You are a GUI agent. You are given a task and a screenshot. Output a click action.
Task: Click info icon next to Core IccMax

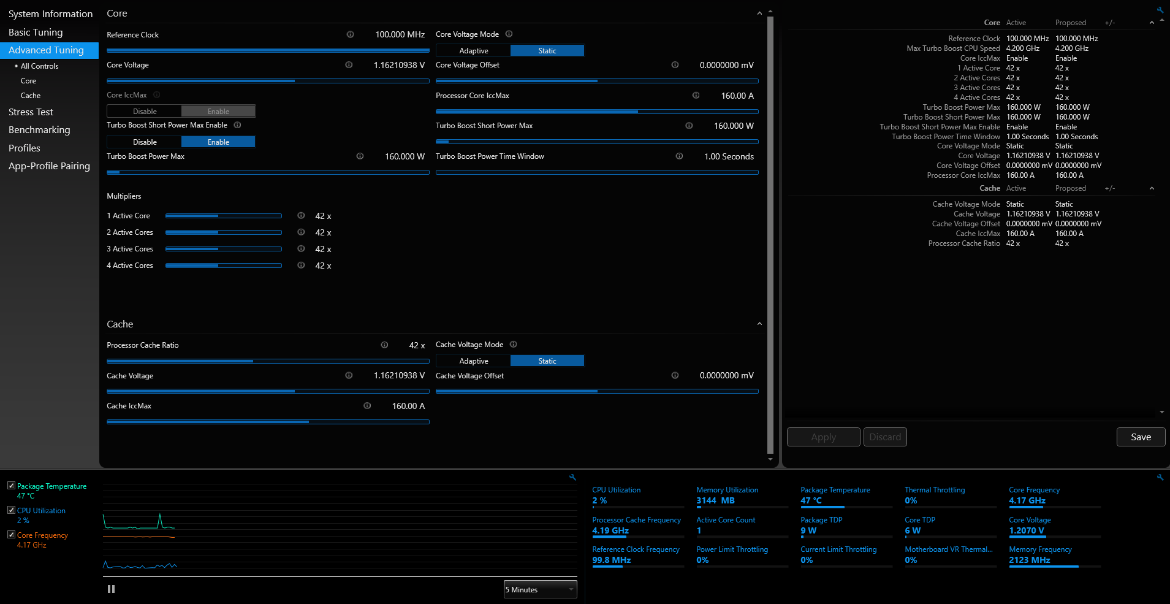click(157, 94)
